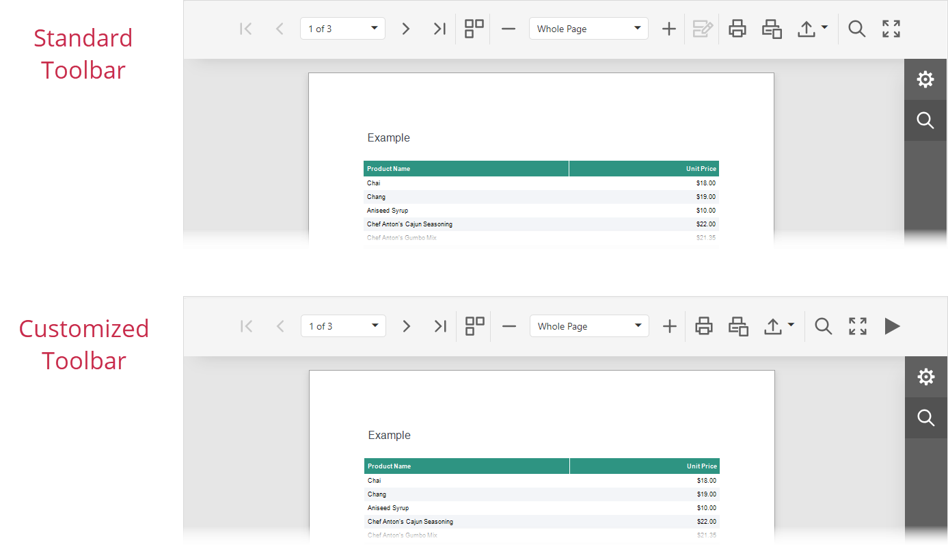Open settings gear in upper viewer side panel

pos(925,79)
